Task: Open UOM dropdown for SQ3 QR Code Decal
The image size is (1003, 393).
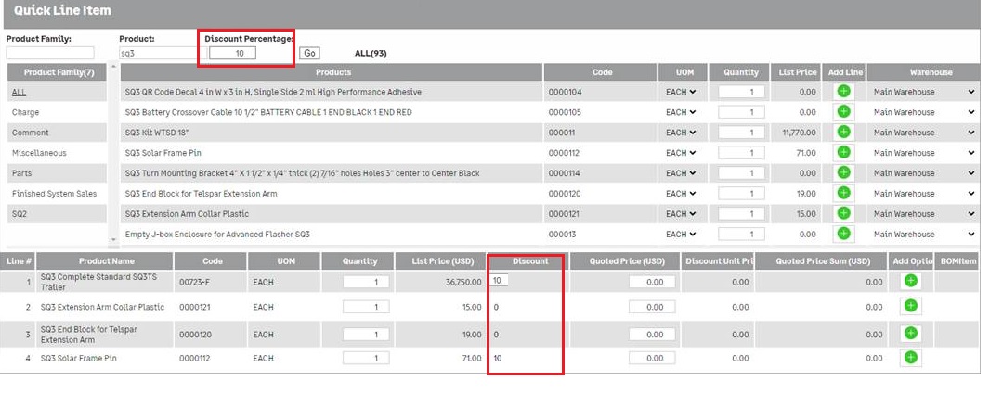Action: pos(681,92)
